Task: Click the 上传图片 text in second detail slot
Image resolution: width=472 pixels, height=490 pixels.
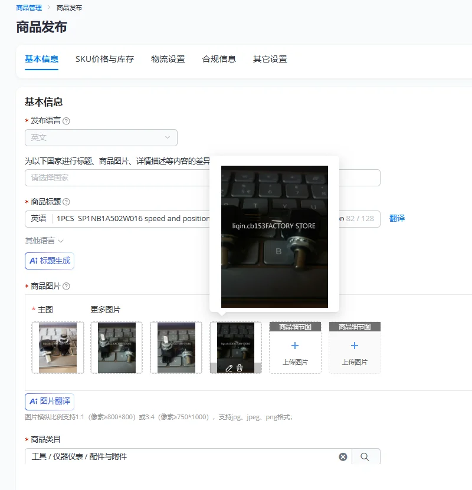Action: 355,362
